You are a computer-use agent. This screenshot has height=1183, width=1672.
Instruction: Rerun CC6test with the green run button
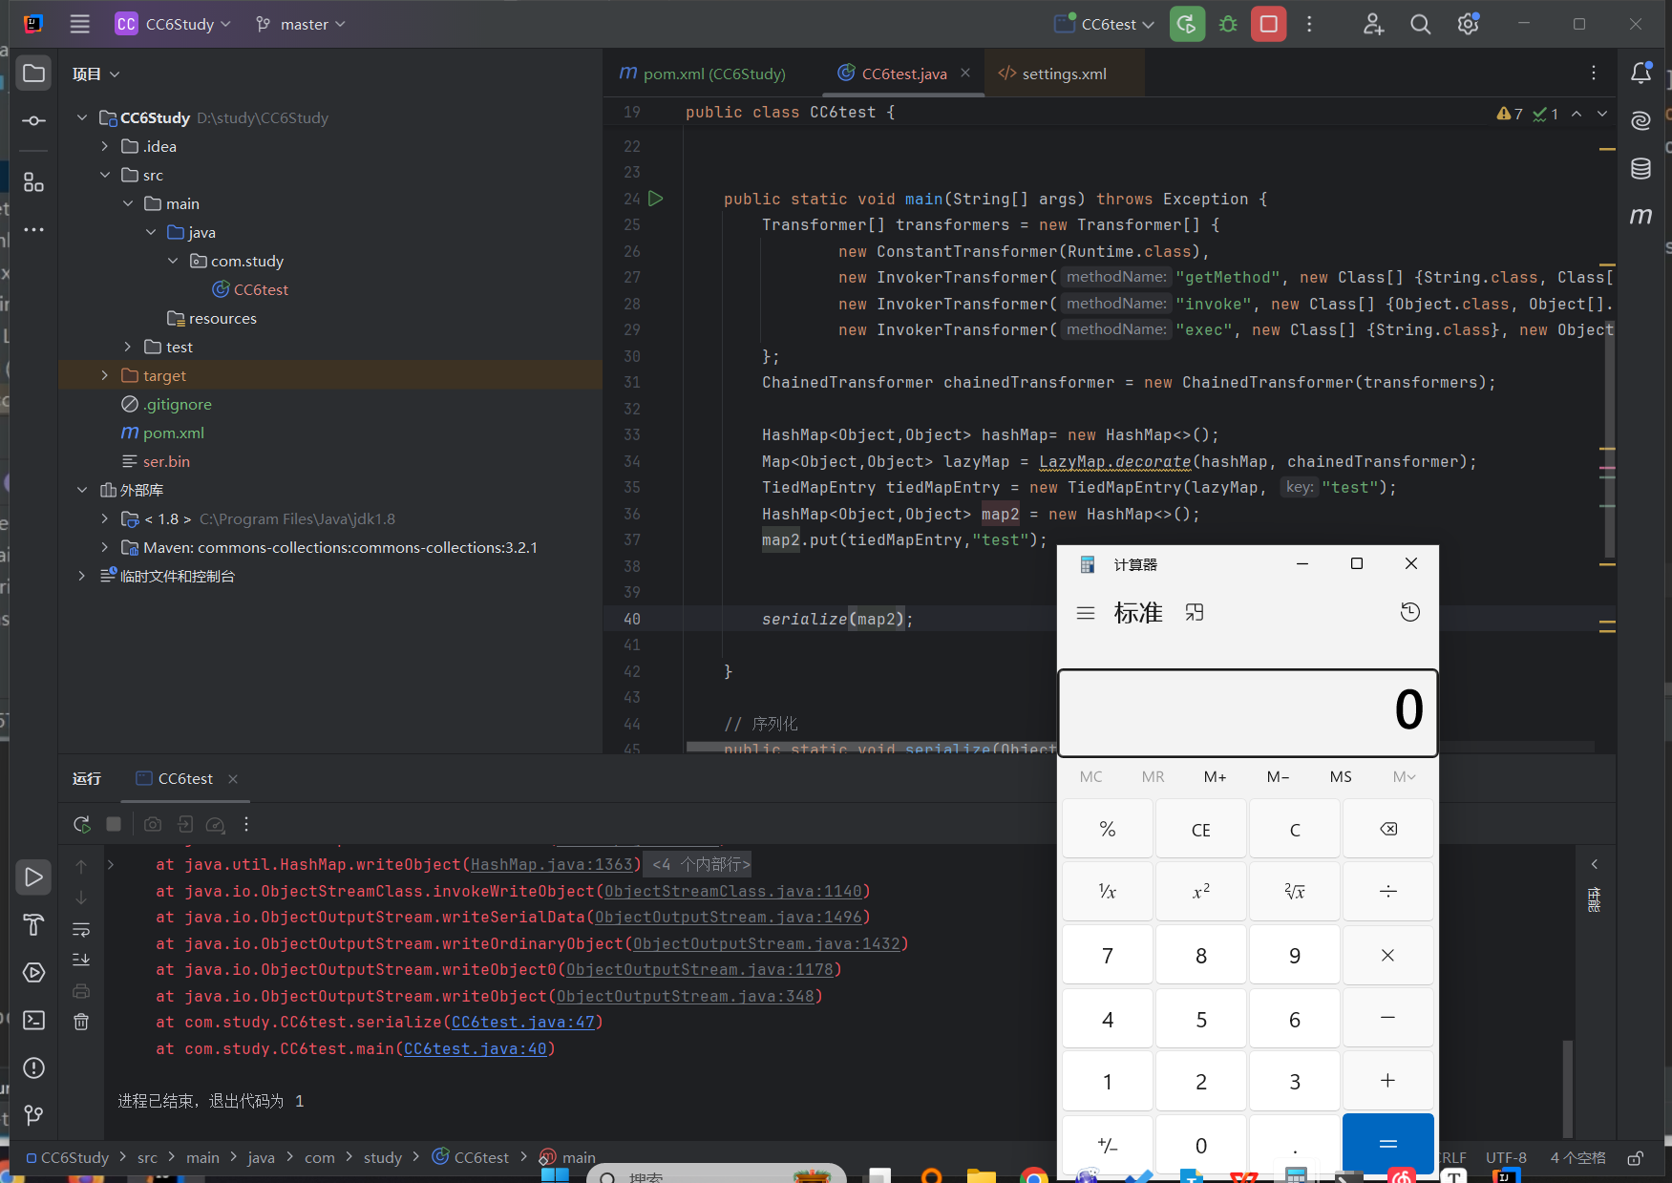pyautogui.click(x=1187, y=24)
